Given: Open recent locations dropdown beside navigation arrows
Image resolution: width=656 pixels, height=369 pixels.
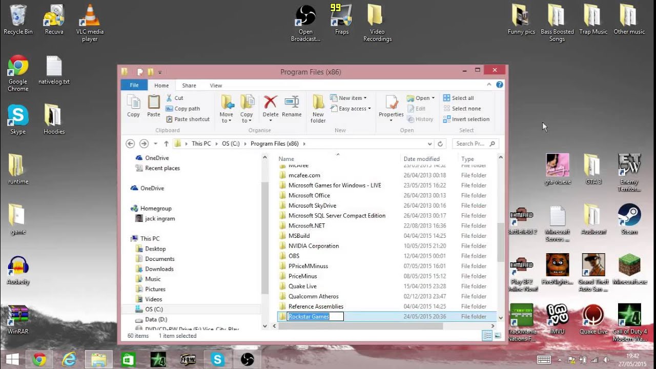Looking at the screenshot, I should 156,144.
